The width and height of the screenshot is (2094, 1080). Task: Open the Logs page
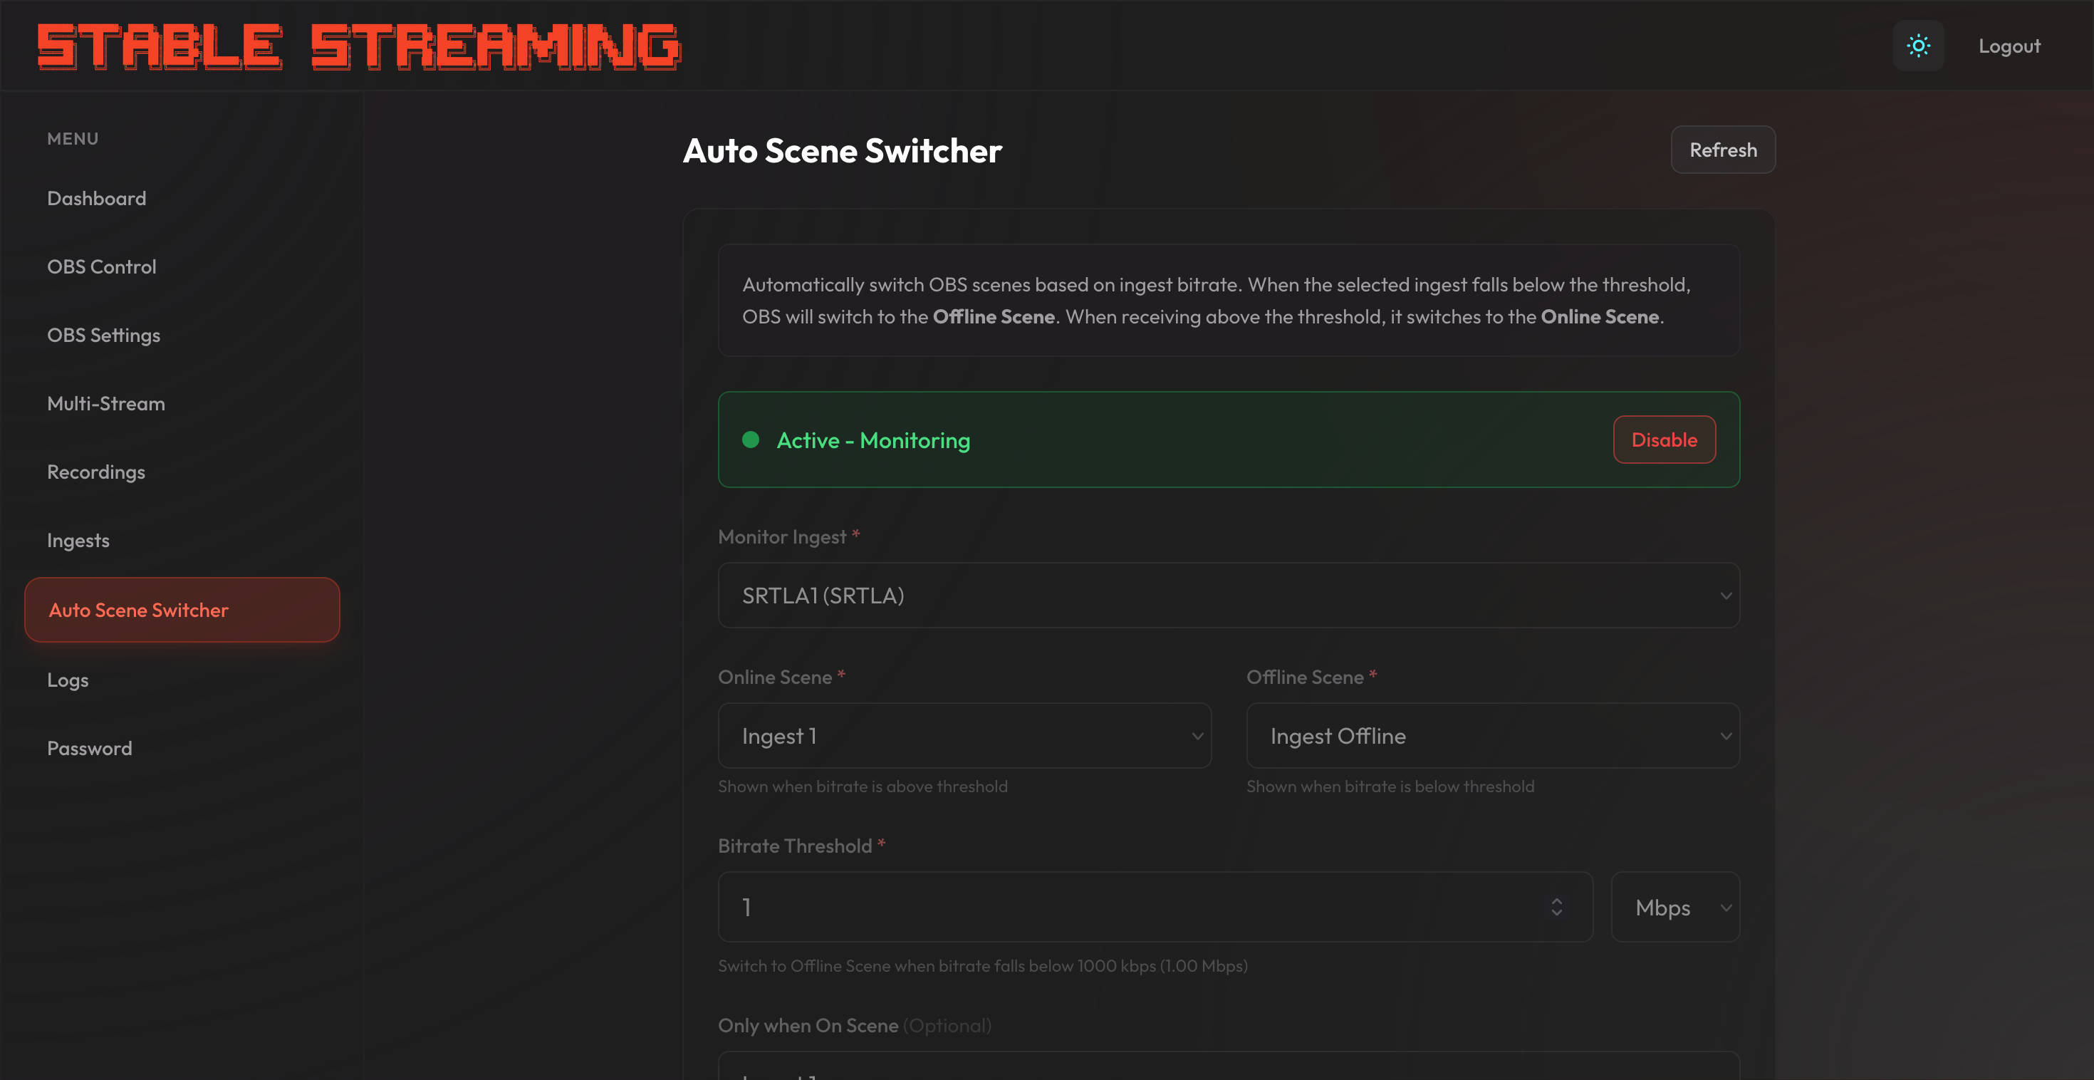coord(68,680)
